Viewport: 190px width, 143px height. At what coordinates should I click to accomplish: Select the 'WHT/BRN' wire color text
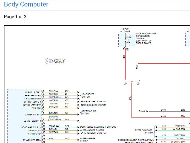point(54,100)
